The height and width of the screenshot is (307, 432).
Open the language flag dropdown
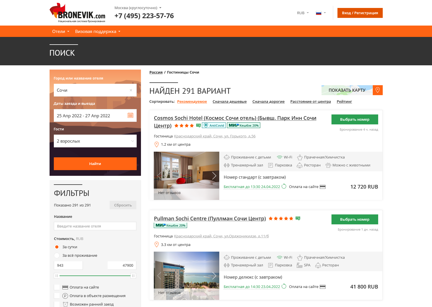(321, 13)
